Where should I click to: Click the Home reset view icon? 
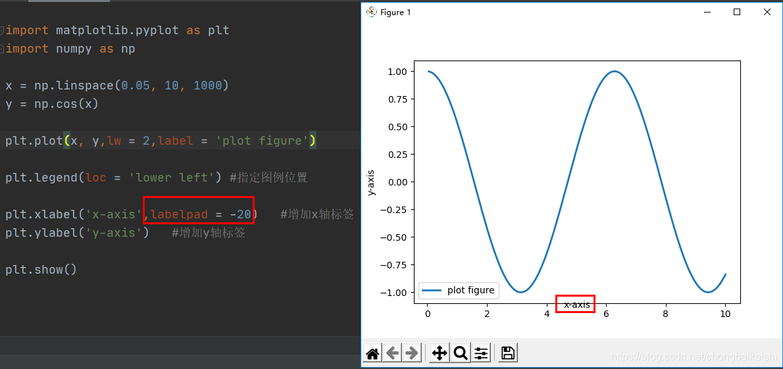[x=372, y=353]
